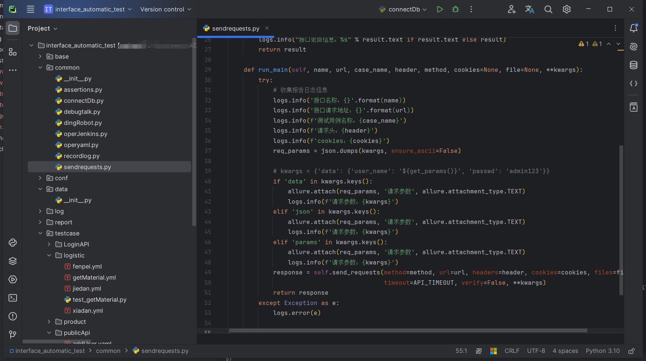Screen dimensions: 646x361
Task: Collapse the common folder in tree
Action: coord(40,67)
